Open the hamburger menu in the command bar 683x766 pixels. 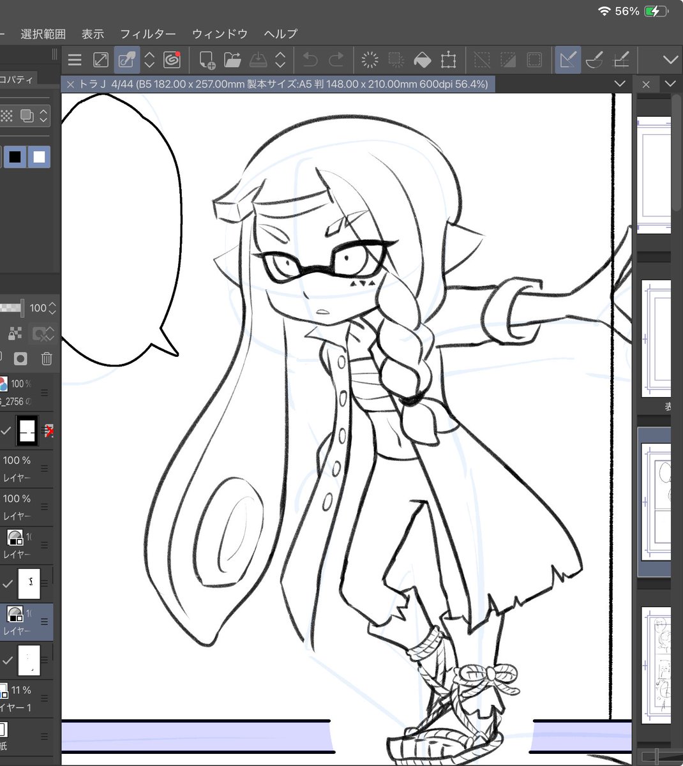point(75,60)
